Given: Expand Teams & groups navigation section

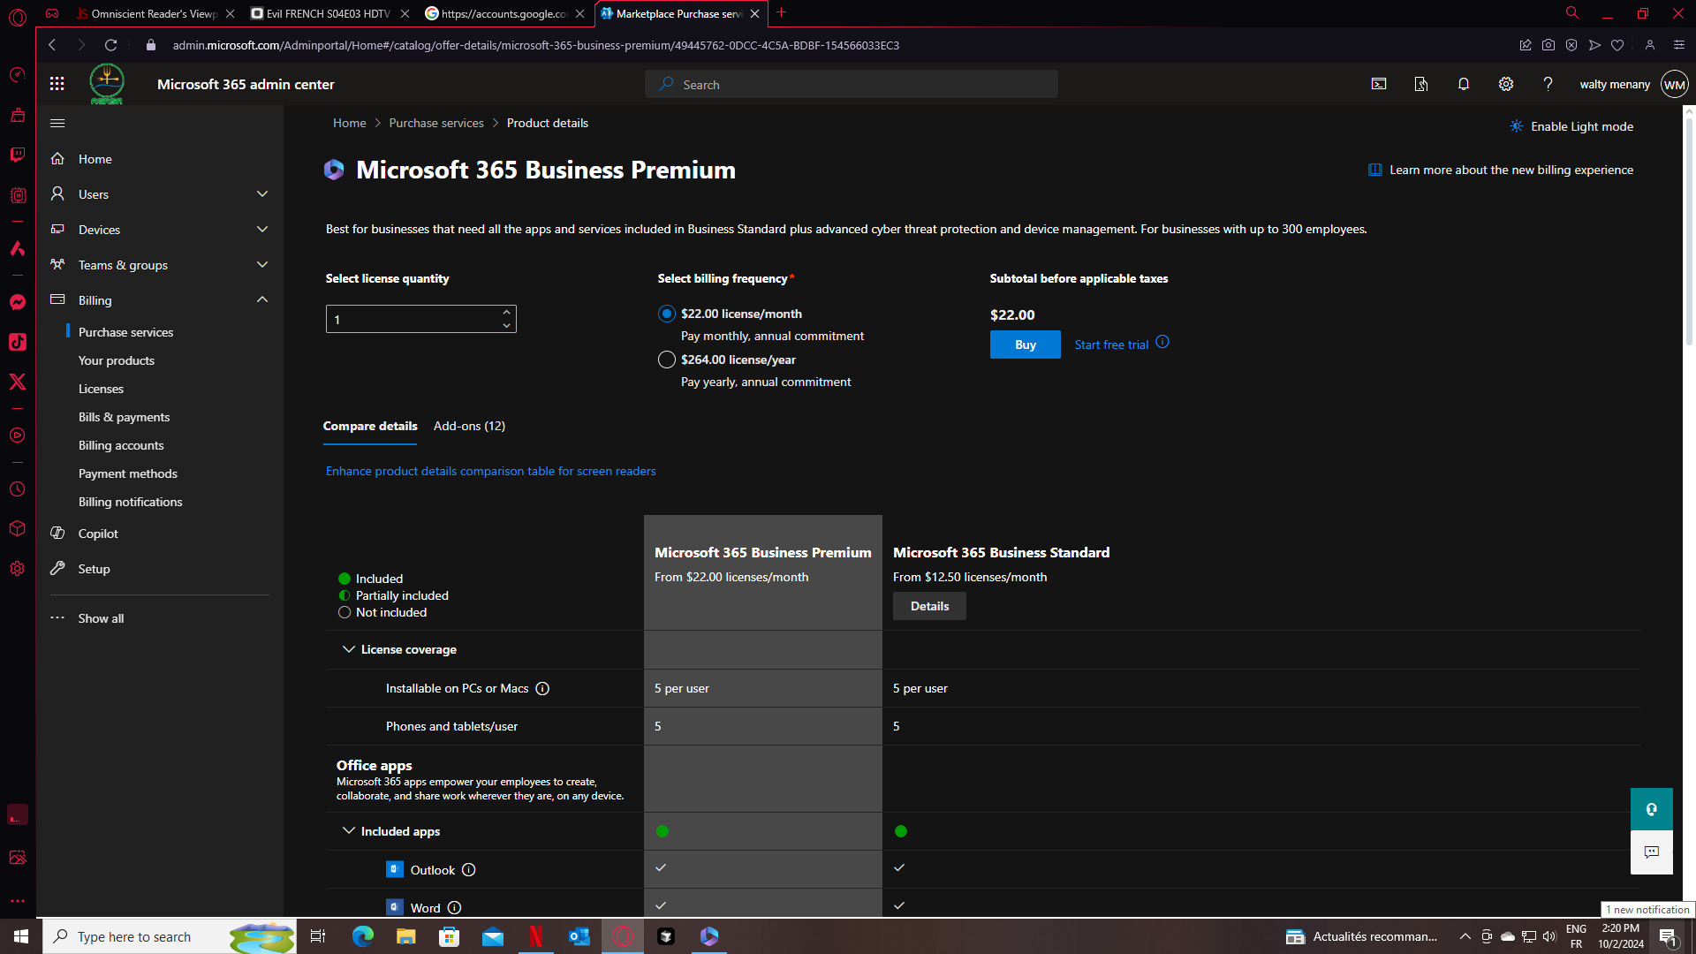Looking at the screenshot, I should 262,265.
